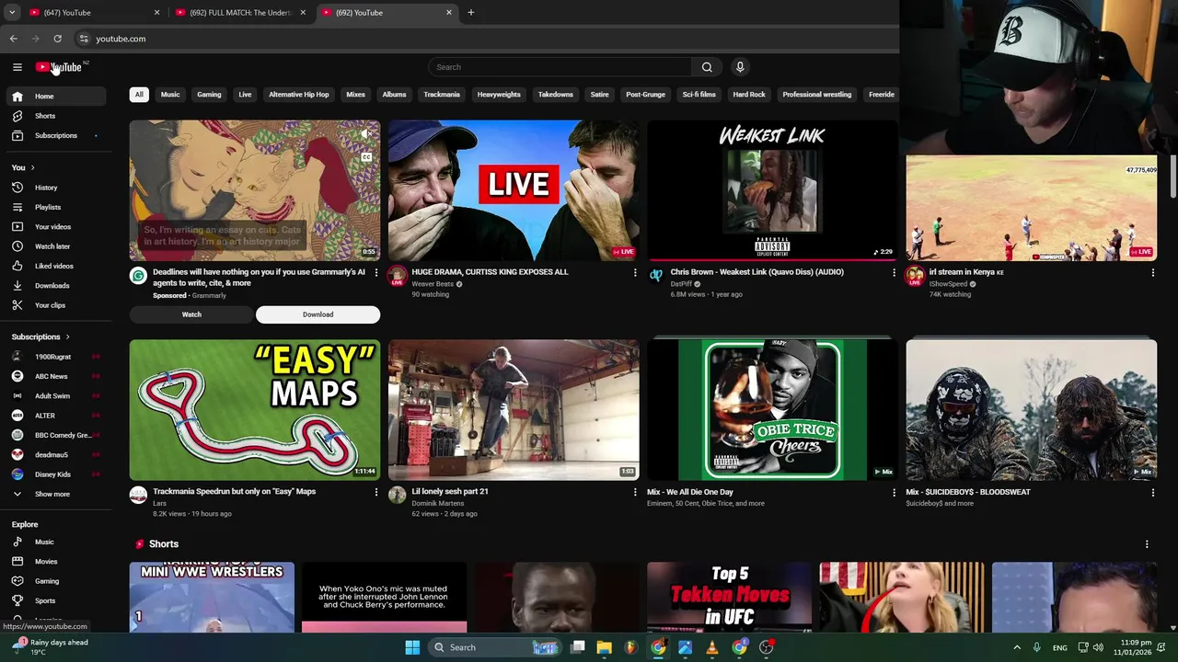
Task: Click the taskbar Search box
Action: (x=495, y=647)
